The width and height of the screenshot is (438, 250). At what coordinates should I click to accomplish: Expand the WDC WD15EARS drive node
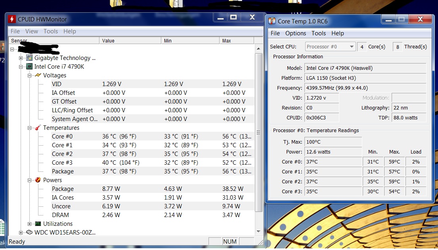tap(21, 233)
